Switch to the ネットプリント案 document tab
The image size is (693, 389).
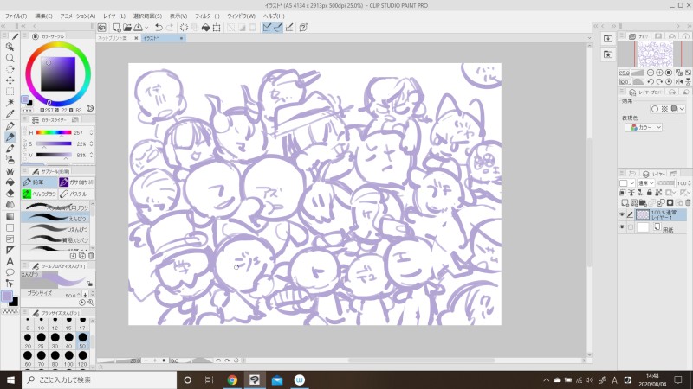coord(114,39)
